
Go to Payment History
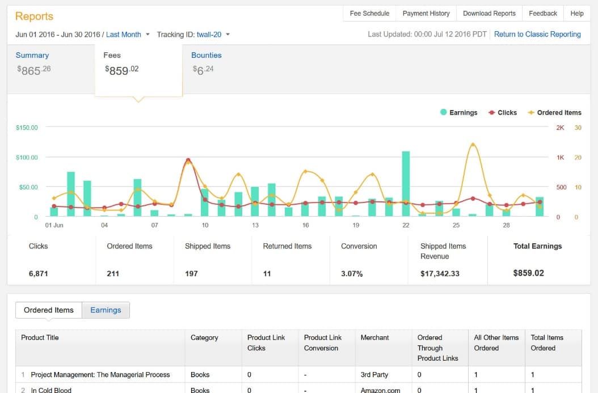[426, 14]
